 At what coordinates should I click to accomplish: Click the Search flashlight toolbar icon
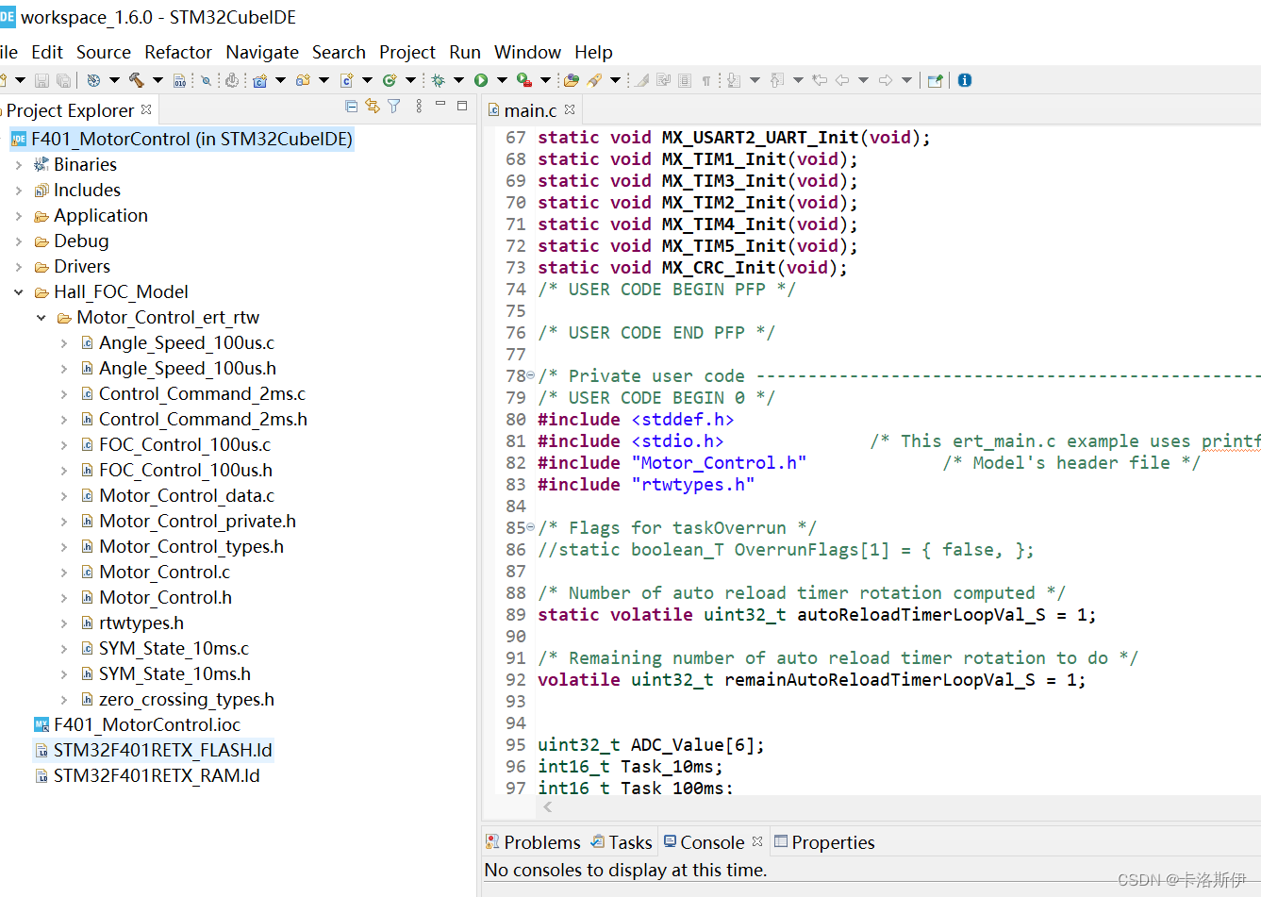(594, 80)
